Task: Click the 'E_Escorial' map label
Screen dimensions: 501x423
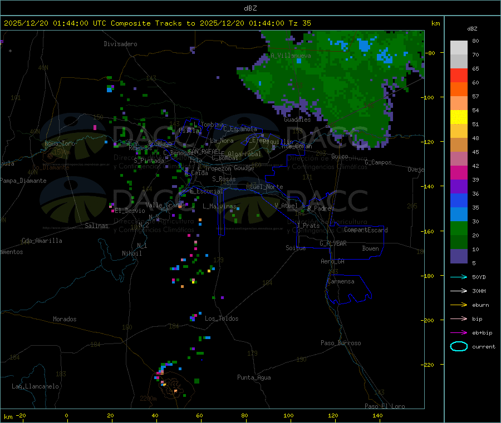Action: (x=207, y=191)
